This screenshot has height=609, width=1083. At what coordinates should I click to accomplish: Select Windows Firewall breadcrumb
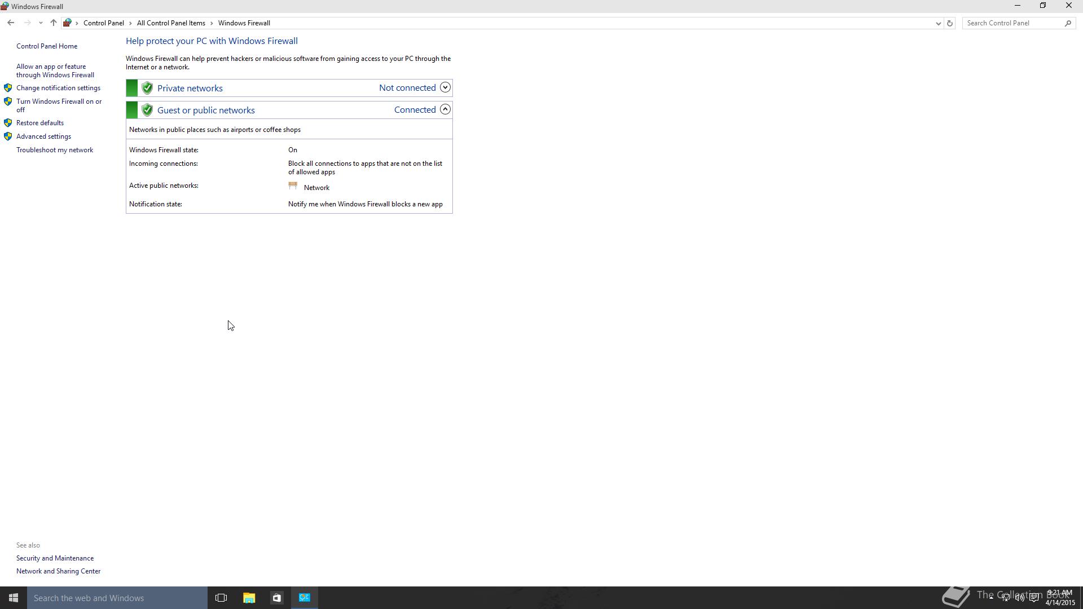coord(244,23)
